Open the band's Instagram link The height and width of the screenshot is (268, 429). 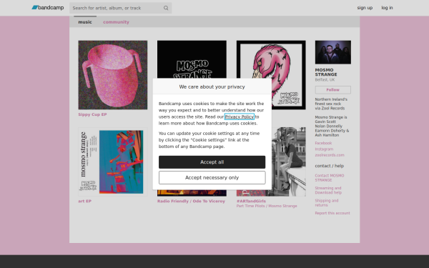pyautogui.click(x=324, y=149)
